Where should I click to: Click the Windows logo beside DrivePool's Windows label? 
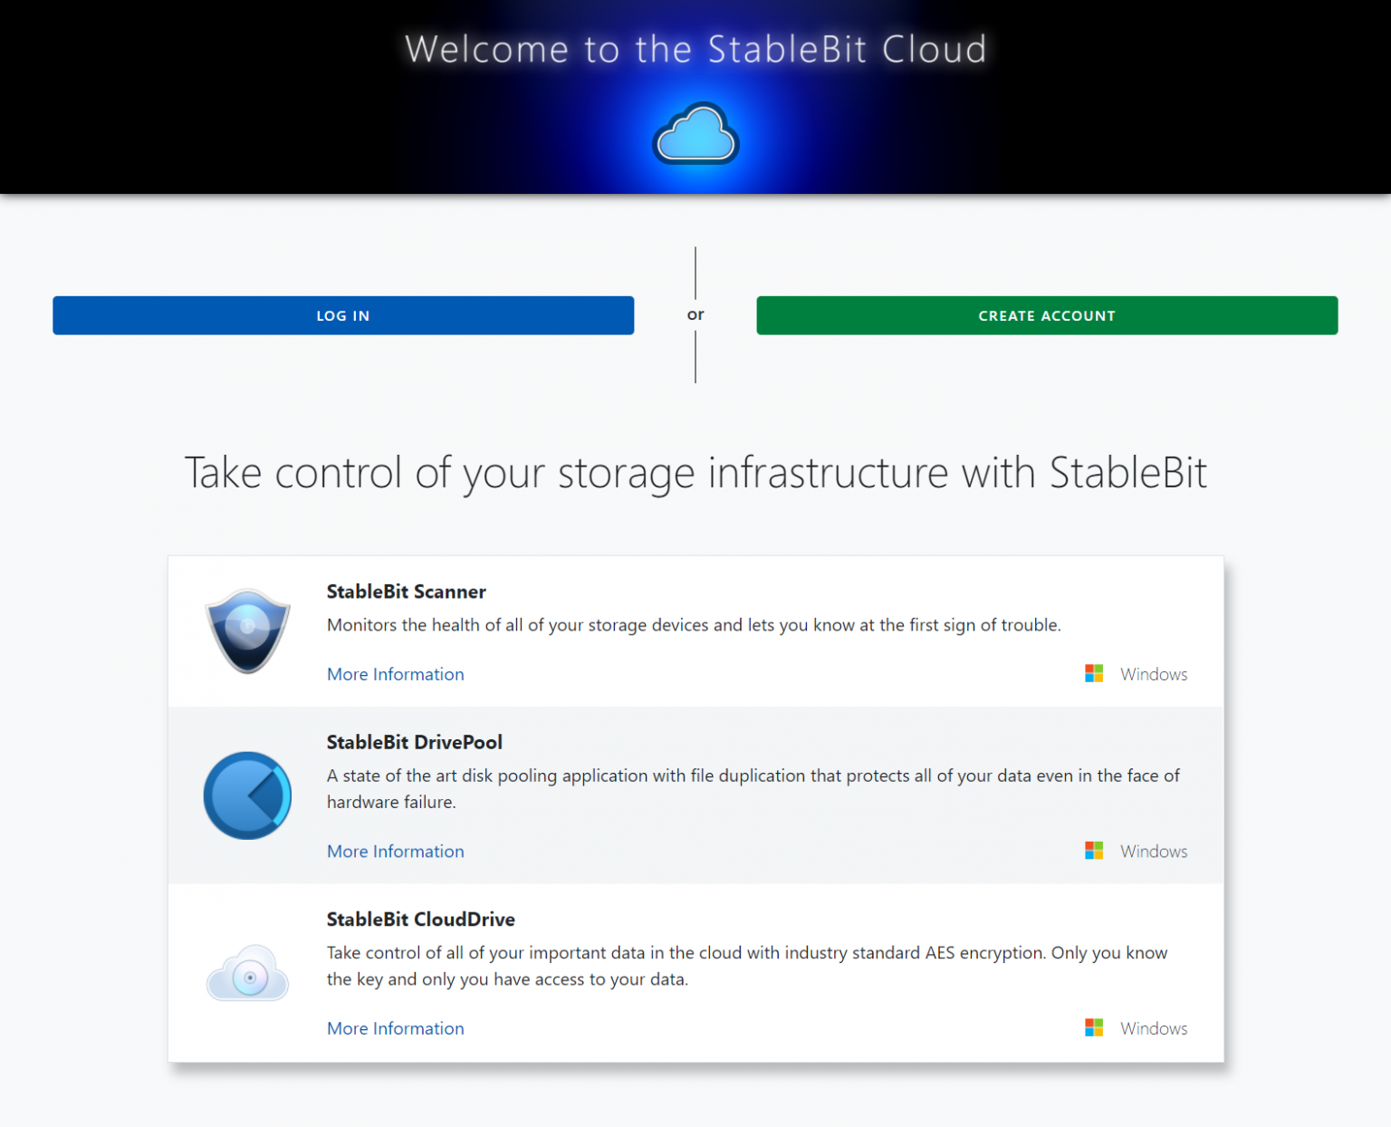pos(1093,850)
